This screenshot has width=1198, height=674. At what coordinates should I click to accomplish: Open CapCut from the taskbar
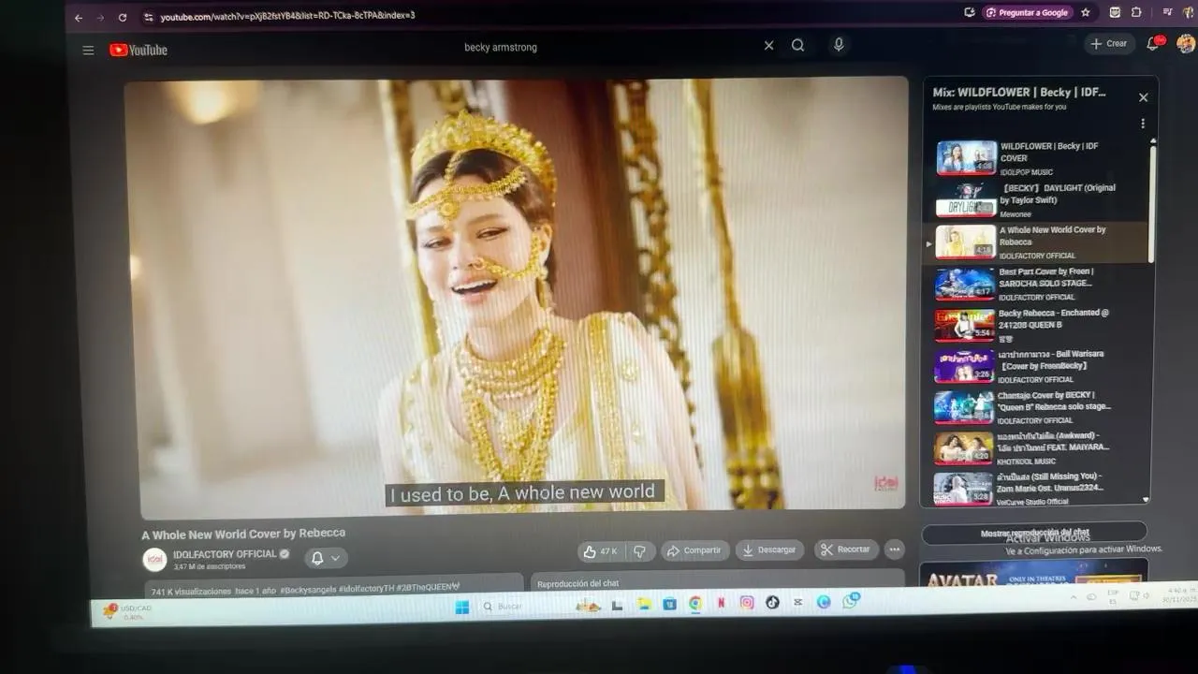pos(798,603)
